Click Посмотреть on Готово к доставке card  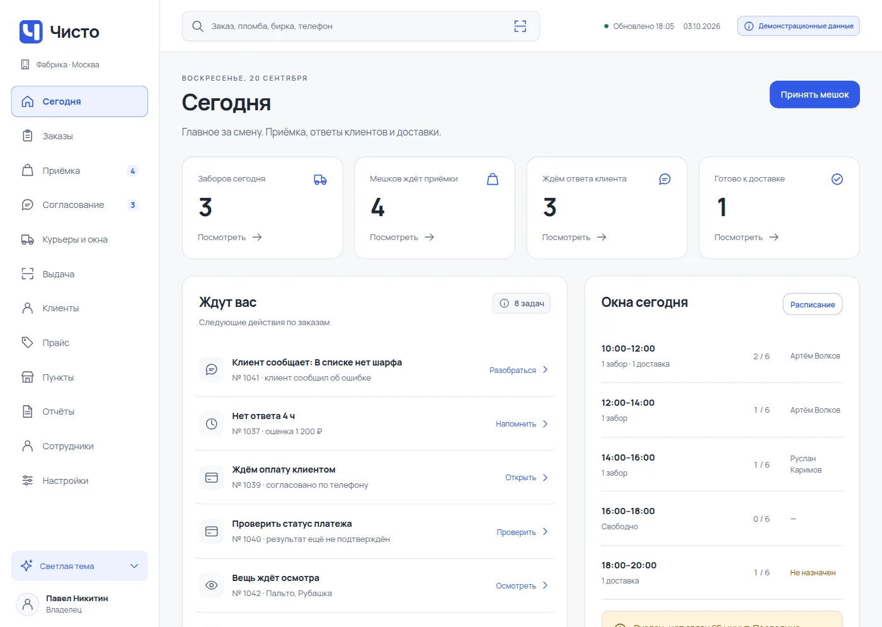[x=746, y=238]
